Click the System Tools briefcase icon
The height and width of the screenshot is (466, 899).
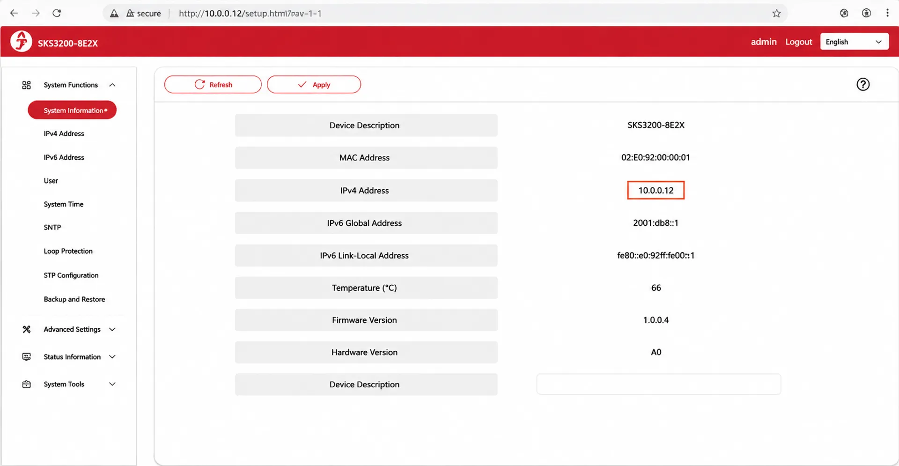coord(26,384)
